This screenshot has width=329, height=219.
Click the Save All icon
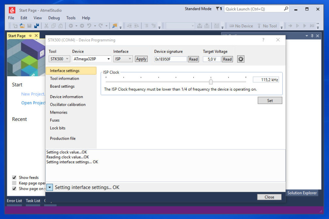point(37,26)
